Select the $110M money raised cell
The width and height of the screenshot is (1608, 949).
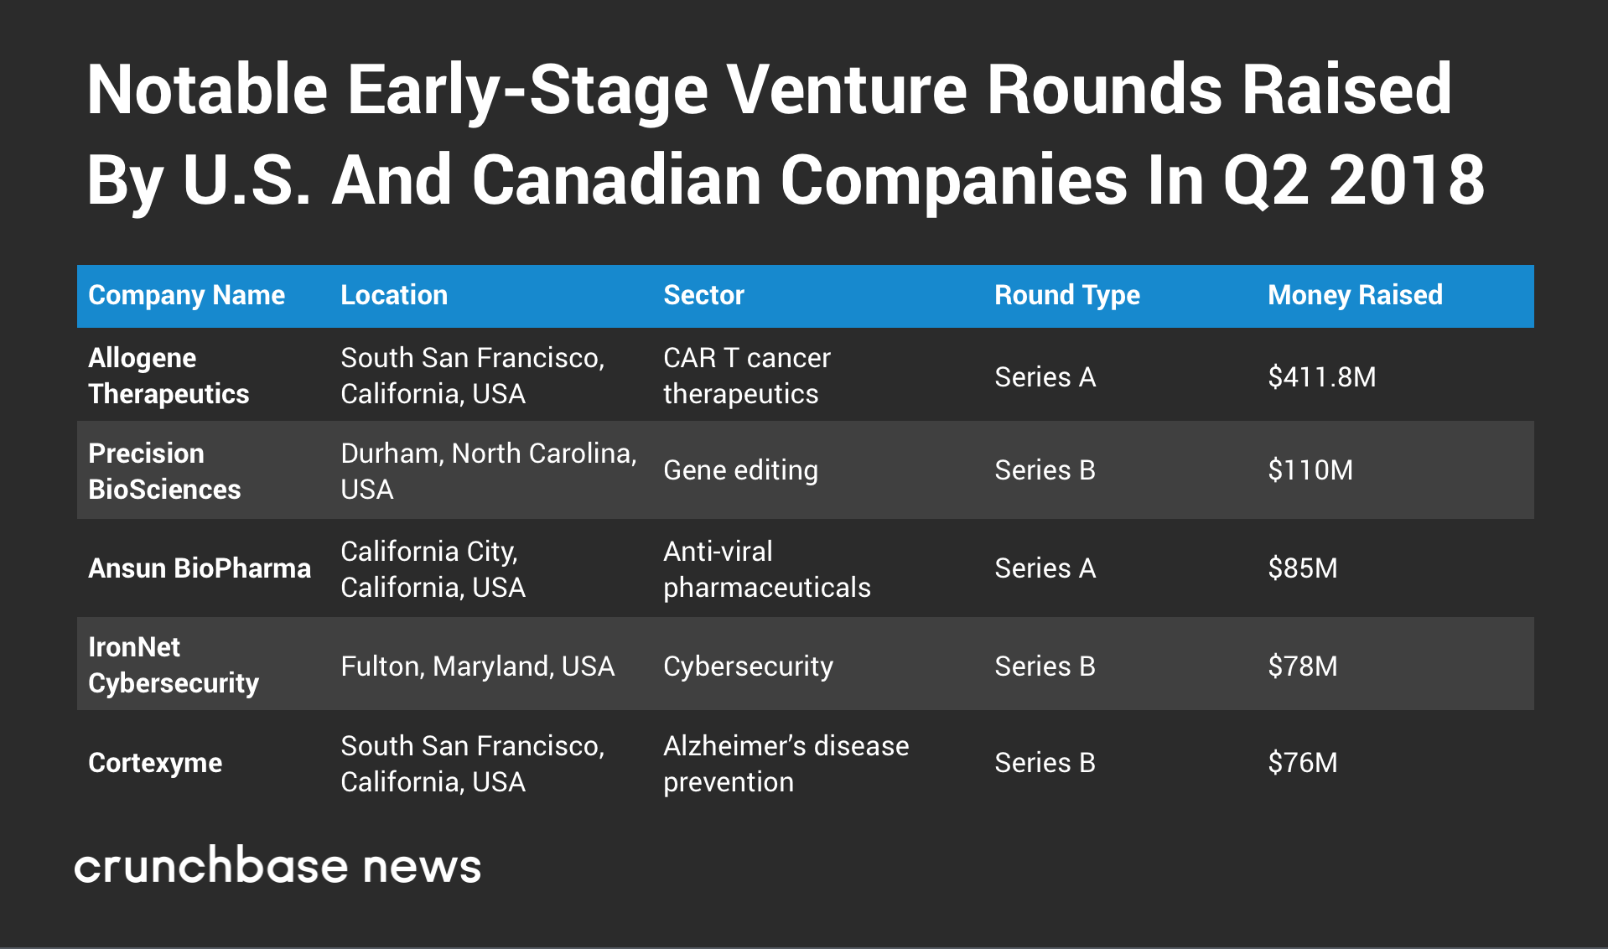coord(1310,470)
